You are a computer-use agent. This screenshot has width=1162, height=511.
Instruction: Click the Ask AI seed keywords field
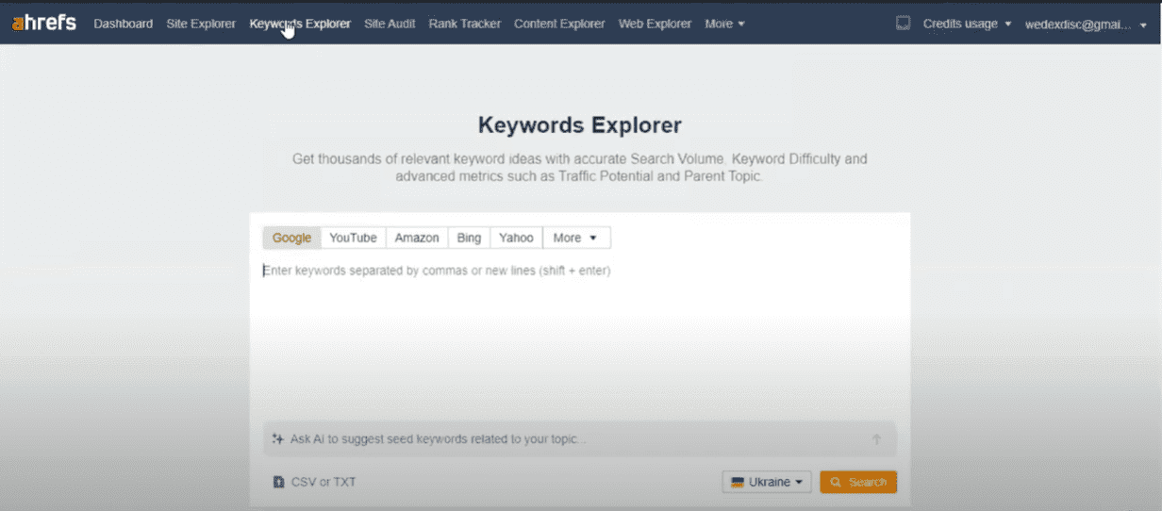coord(579,439)
